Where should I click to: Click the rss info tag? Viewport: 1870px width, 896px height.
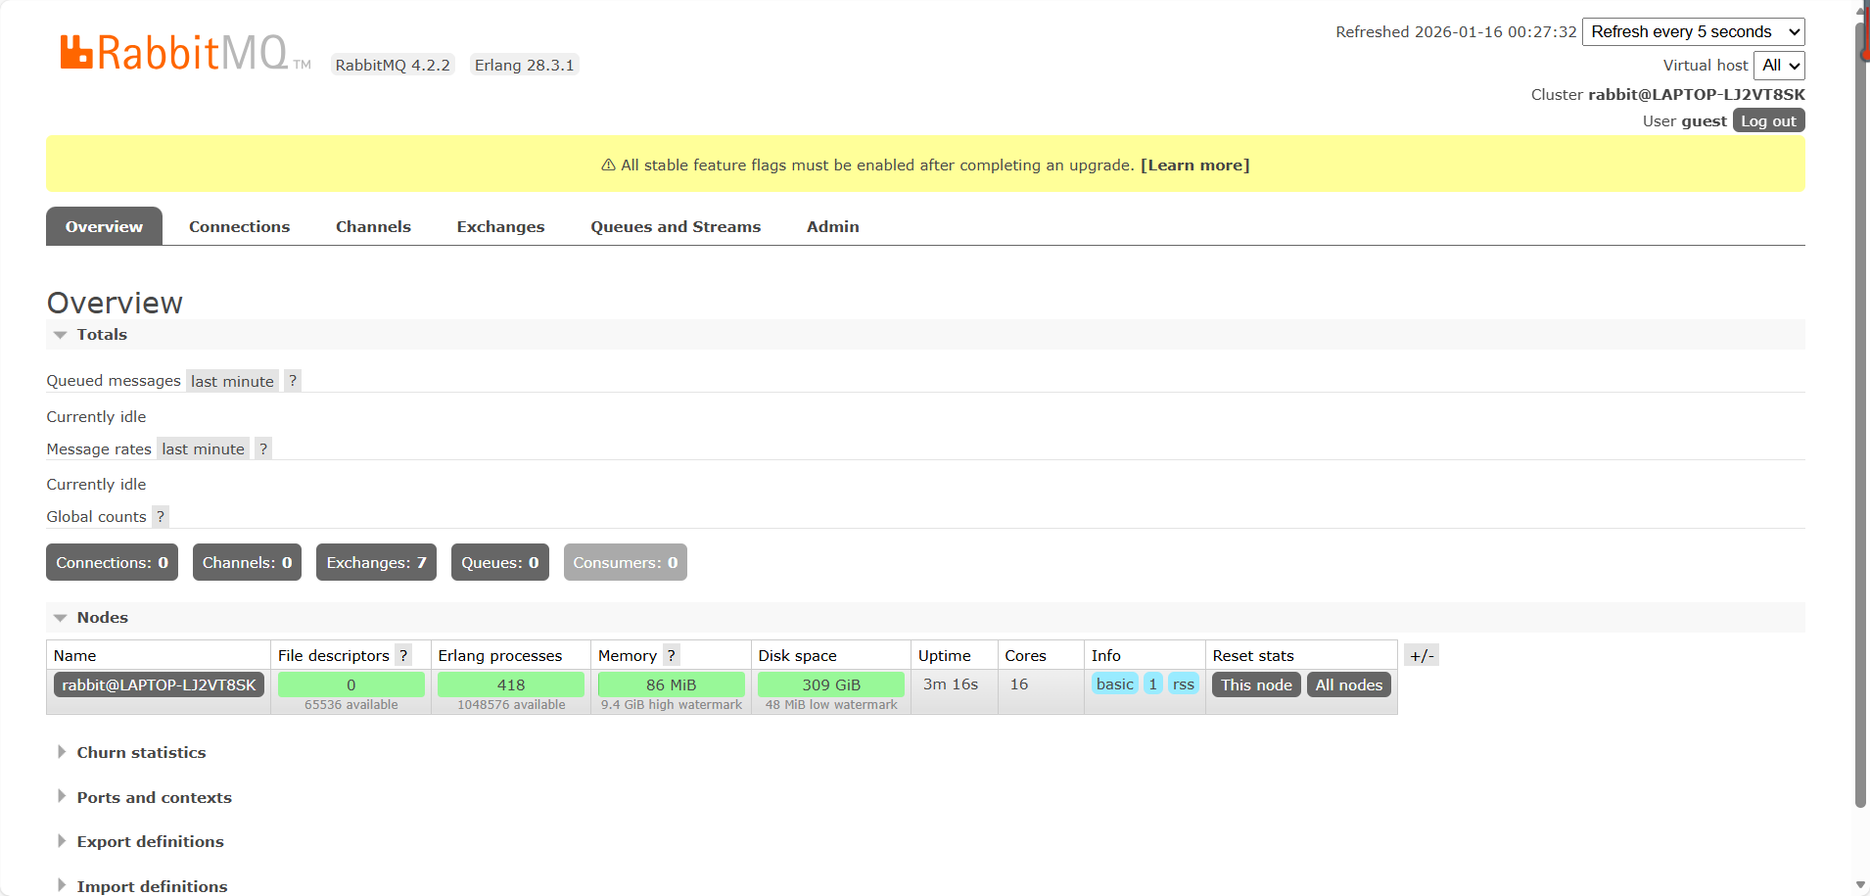click(1183, 684)
